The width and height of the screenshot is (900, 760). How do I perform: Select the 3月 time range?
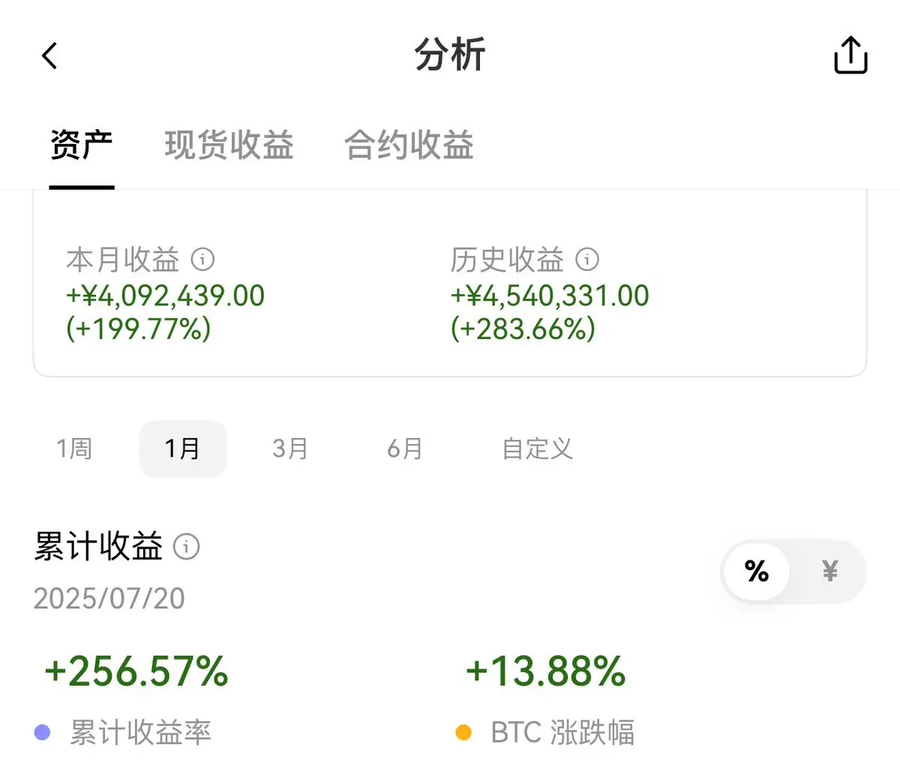point(290,449)
